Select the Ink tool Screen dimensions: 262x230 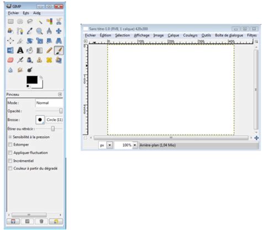(x=30, y=60)
